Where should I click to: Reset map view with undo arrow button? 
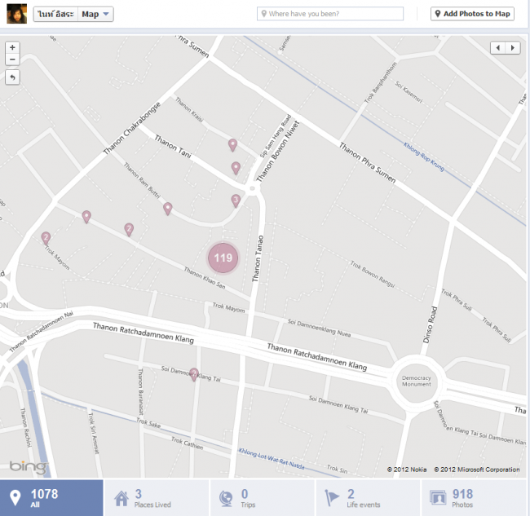pyautogui.click(x=12, y=77)
